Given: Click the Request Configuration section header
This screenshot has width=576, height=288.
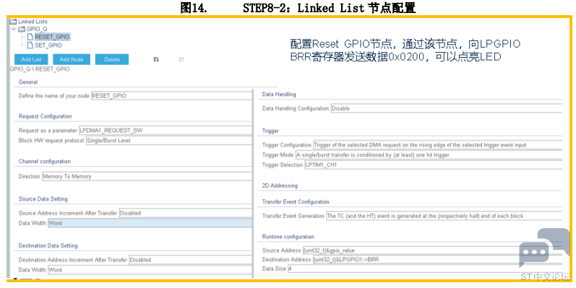Looking at the screenshot, I should click(x=46, y=116).
